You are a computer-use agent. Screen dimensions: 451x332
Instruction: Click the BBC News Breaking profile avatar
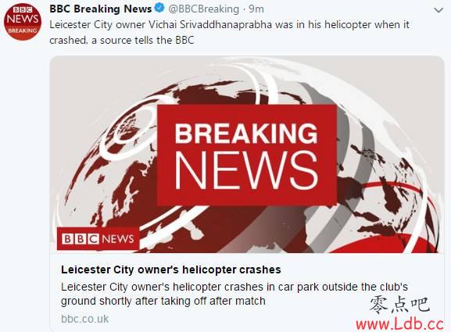point(23,22)
